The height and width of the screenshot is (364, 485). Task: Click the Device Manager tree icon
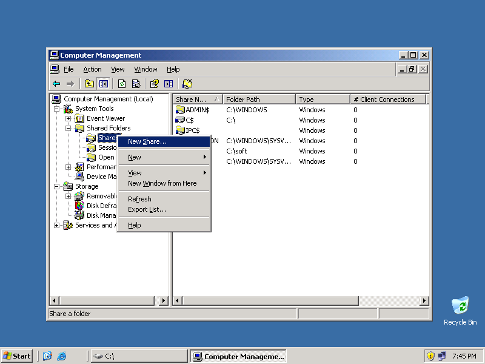coord(79,177)
